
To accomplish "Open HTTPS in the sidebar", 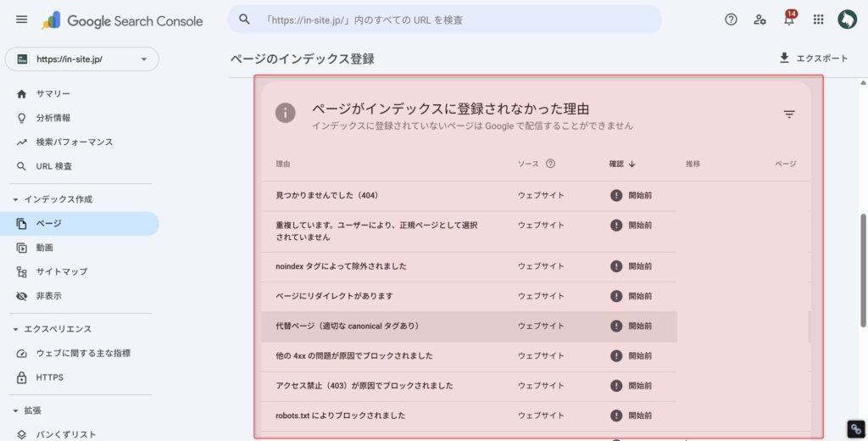I will (x=80, y=378).
